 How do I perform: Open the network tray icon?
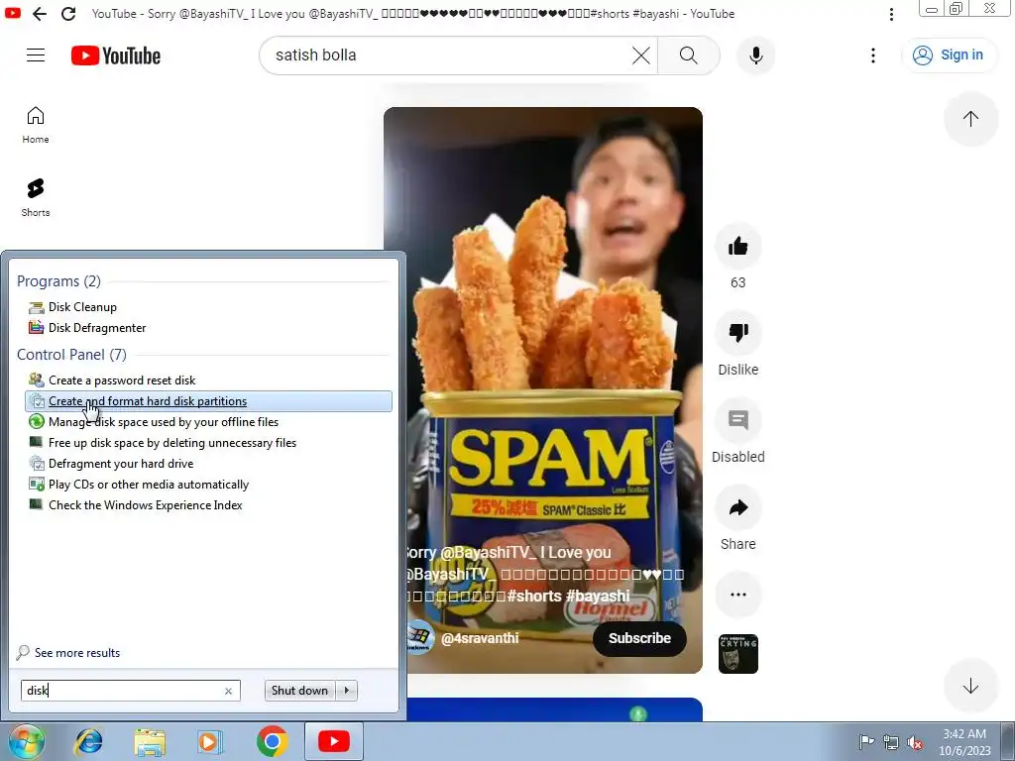pos(891,742)
